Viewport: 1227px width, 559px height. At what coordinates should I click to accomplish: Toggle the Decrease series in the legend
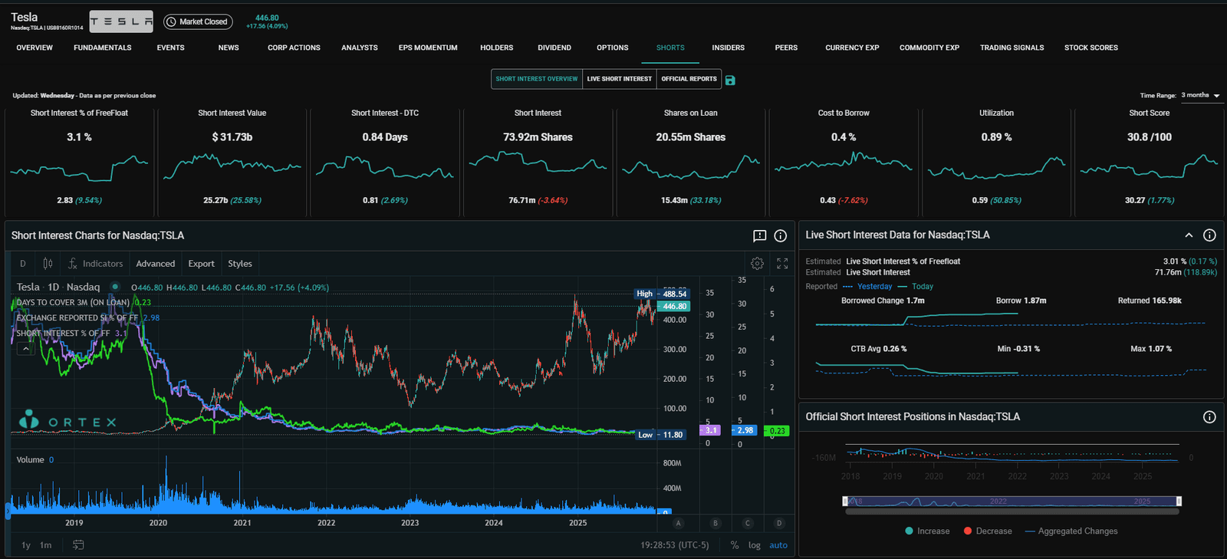pyautogui.click(x=988, y=531)
